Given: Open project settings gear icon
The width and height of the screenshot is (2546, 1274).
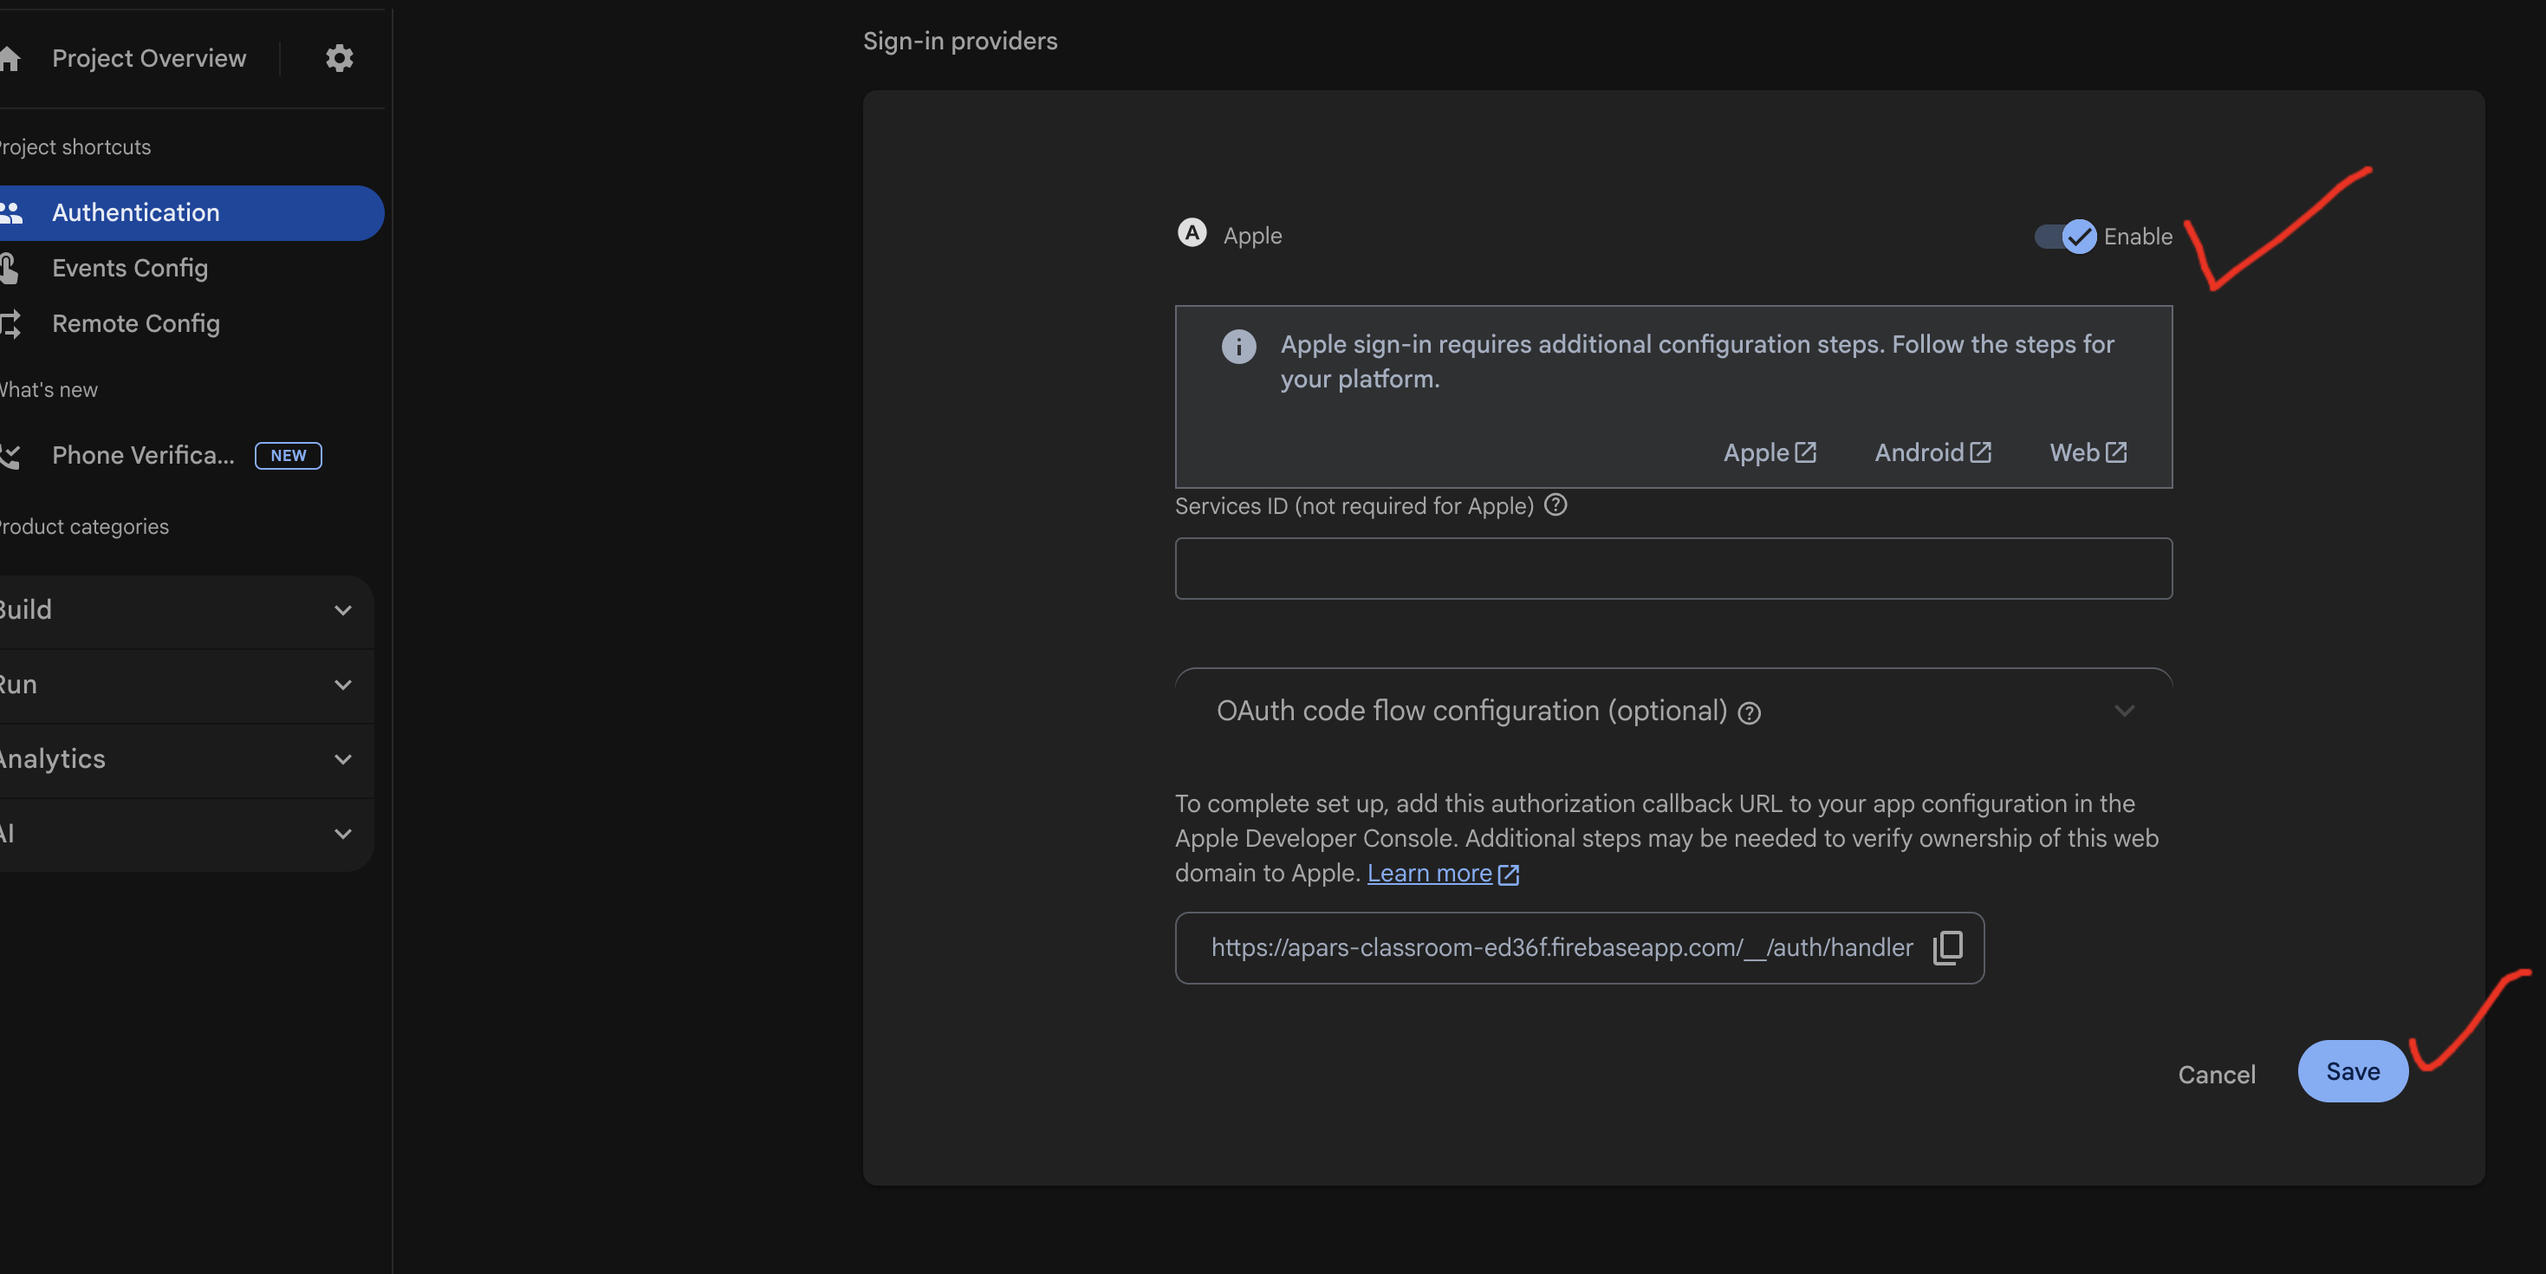Looking at the screenshot, I should pos(339,58).
